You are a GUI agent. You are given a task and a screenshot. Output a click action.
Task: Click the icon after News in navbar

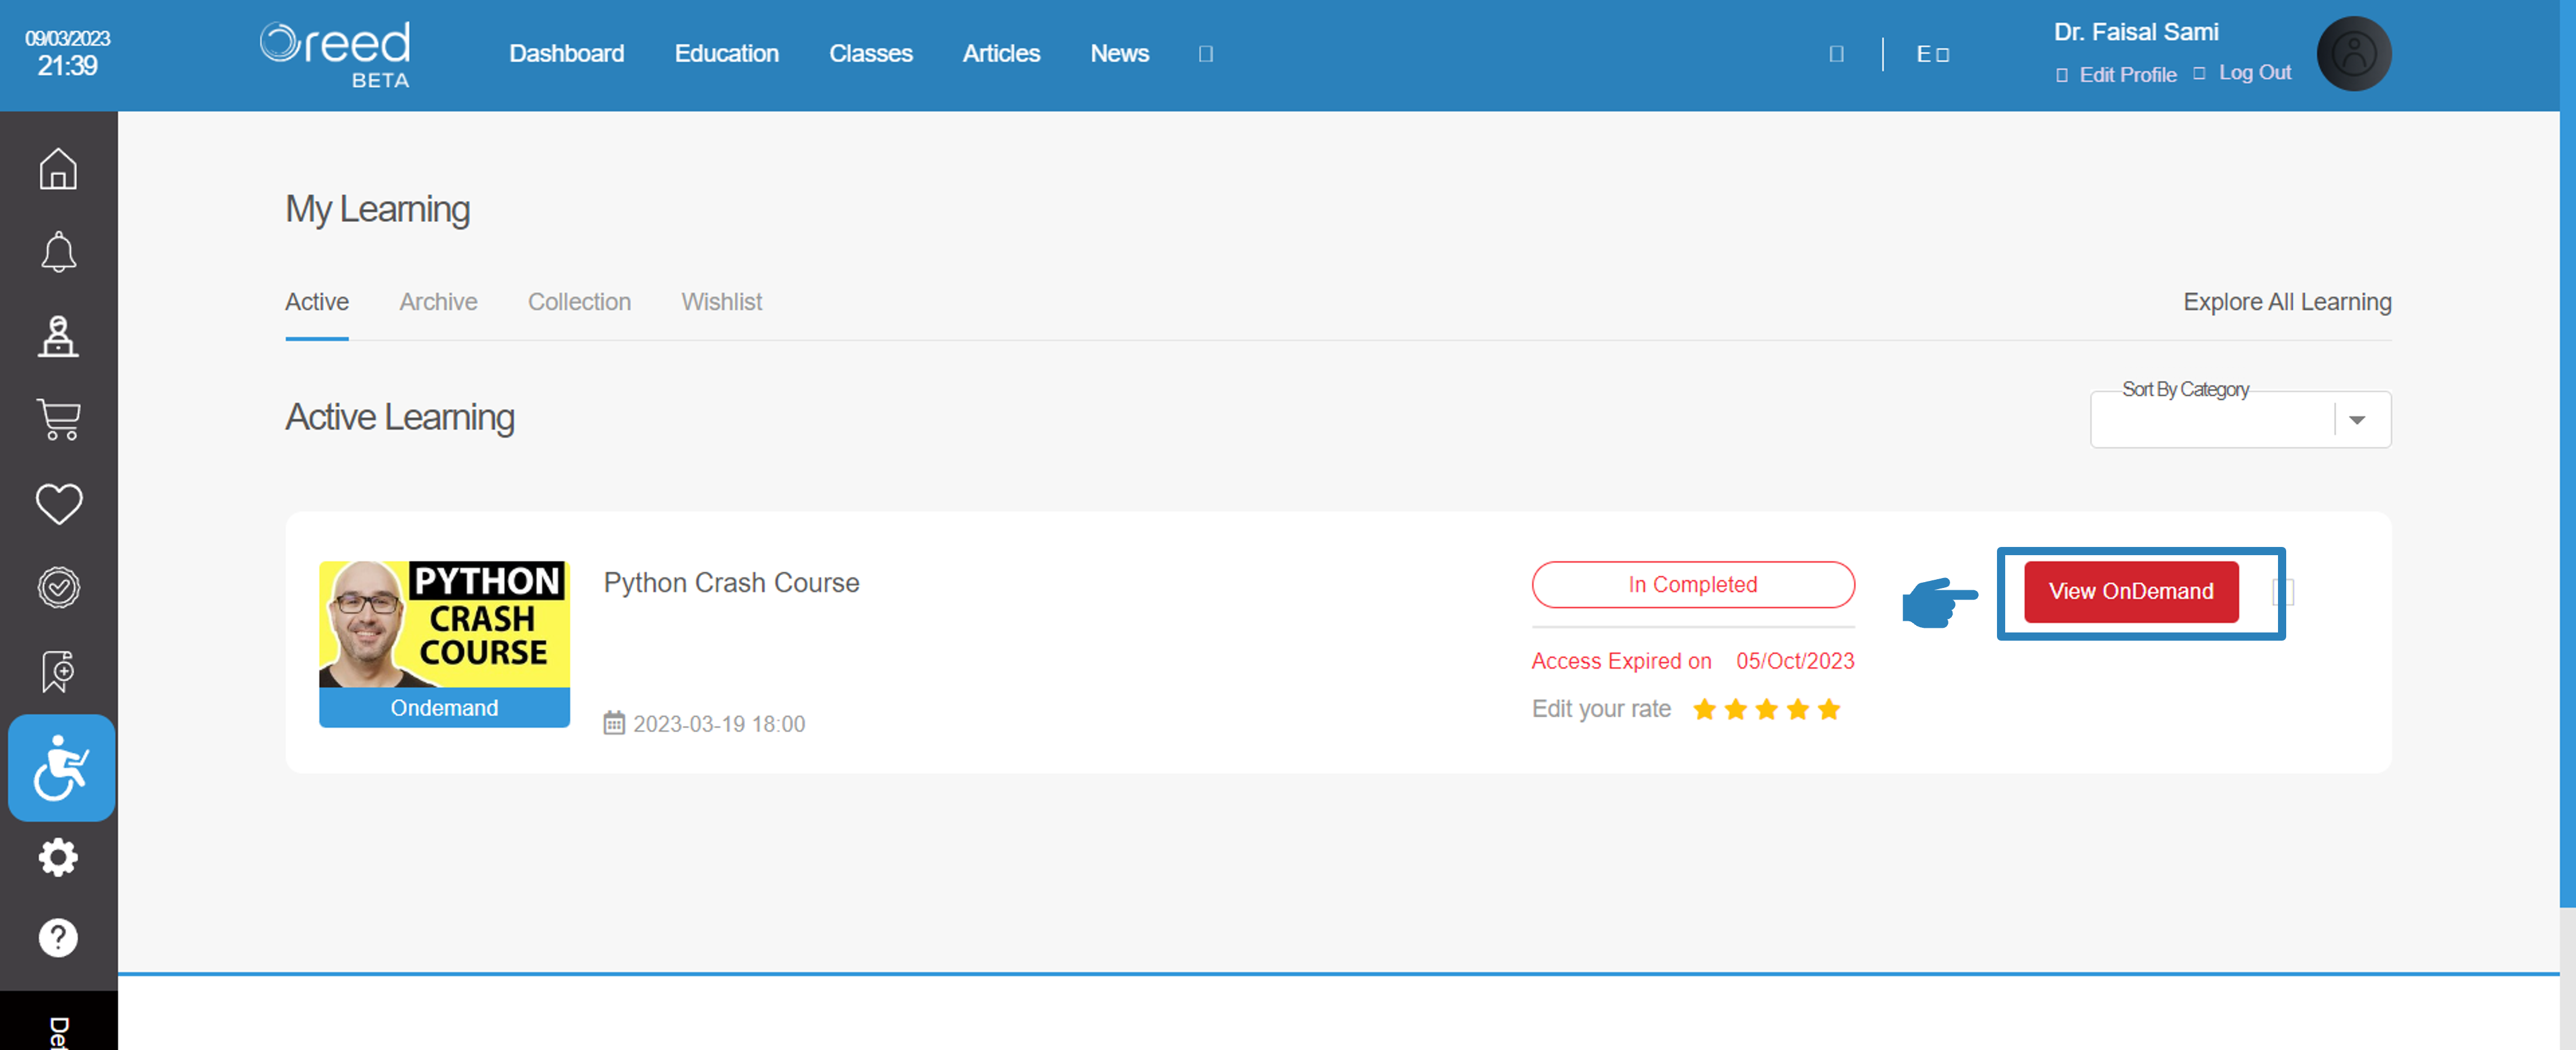click(x=1205, y=54)
